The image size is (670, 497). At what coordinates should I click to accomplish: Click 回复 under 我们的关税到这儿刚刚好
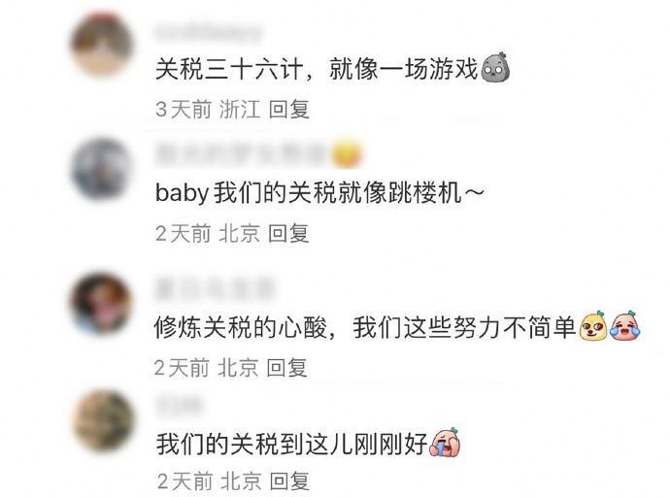(x=289, y=481)
